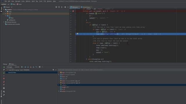Click the Evaluate expression input field
Image resolution: width=186 pixels, height=104 pixels.
pos(122,70)
